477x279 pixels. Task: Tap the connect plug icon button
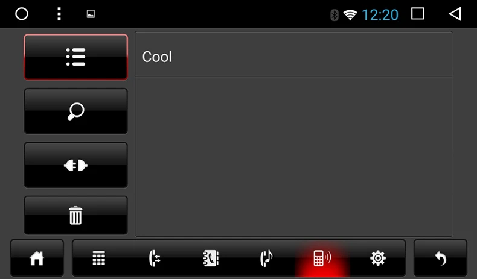coord(75,165)
